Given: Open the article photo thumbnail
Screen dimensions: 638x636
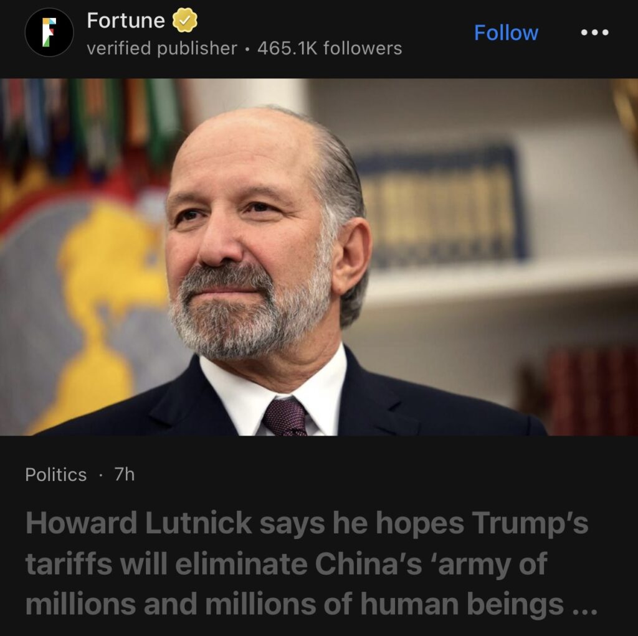Looking at the screenshot, I should click(x=319, y=256).
